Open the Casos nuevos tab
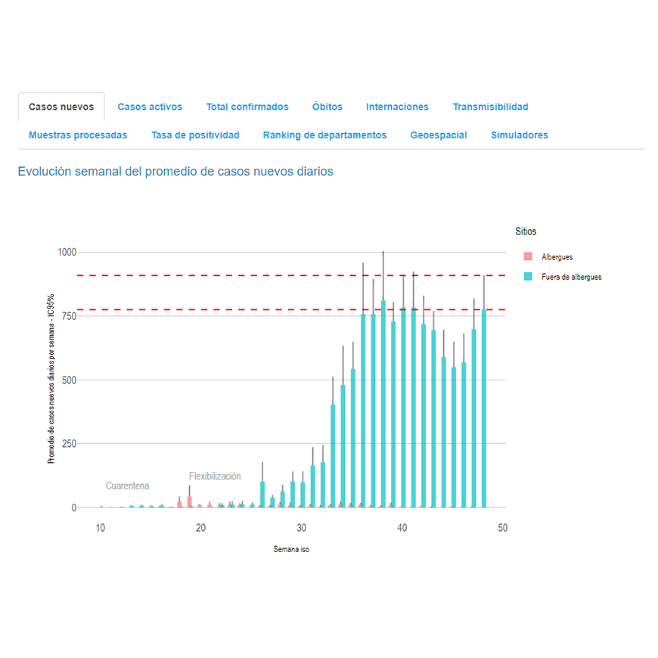Image resolution: width=658 pixels, height=658 pixels. [x=61, y=107]
